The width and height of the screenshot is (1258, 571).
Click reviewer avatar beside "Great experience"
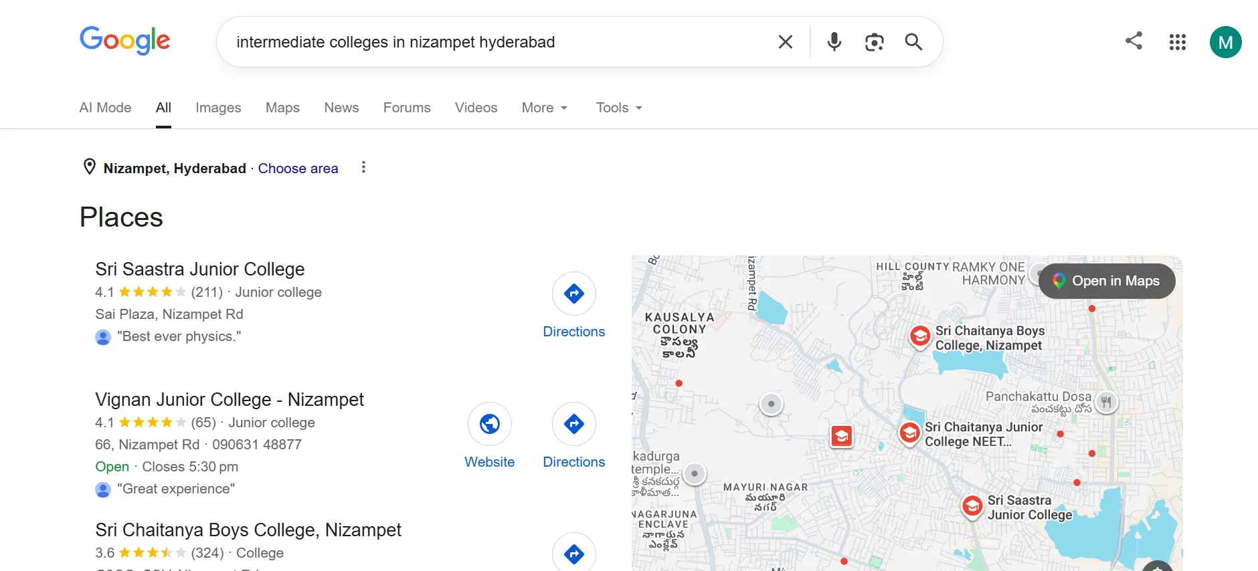tap(103, 489)
